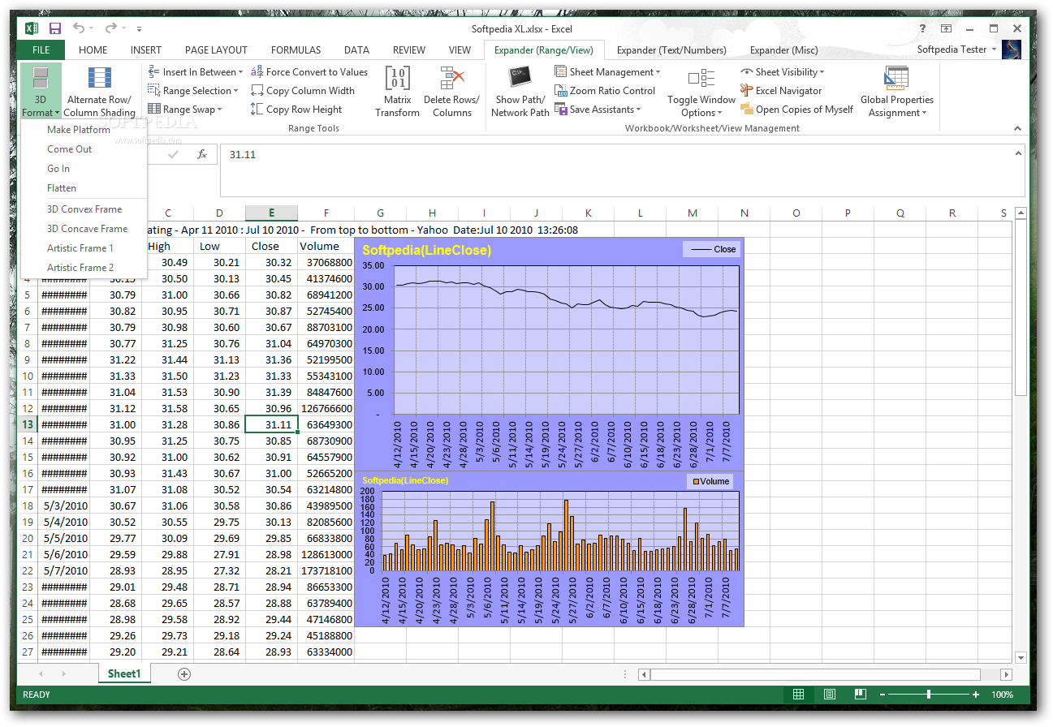Click horizontal scrollbar right arrow
This screenshot has height=727, width=1053.
1007,674
